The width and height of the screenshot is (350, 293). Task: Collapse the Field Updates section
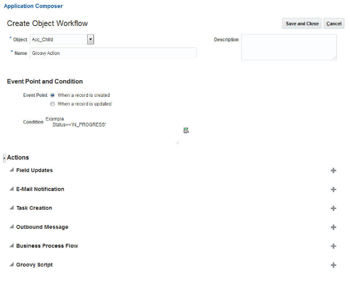[12, 170]
